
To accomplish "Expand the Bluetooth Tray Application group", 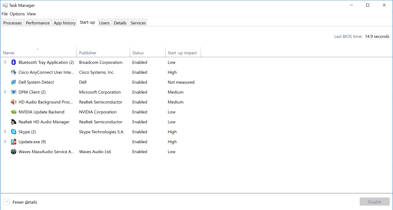I will pos(5,62).
